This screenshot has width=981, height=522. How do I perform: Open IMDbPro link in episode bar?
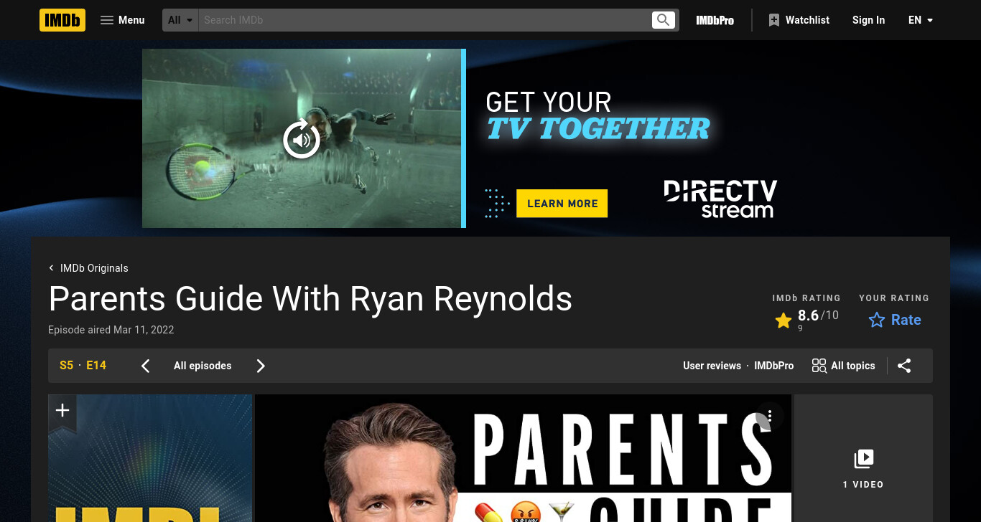(773, 366)
